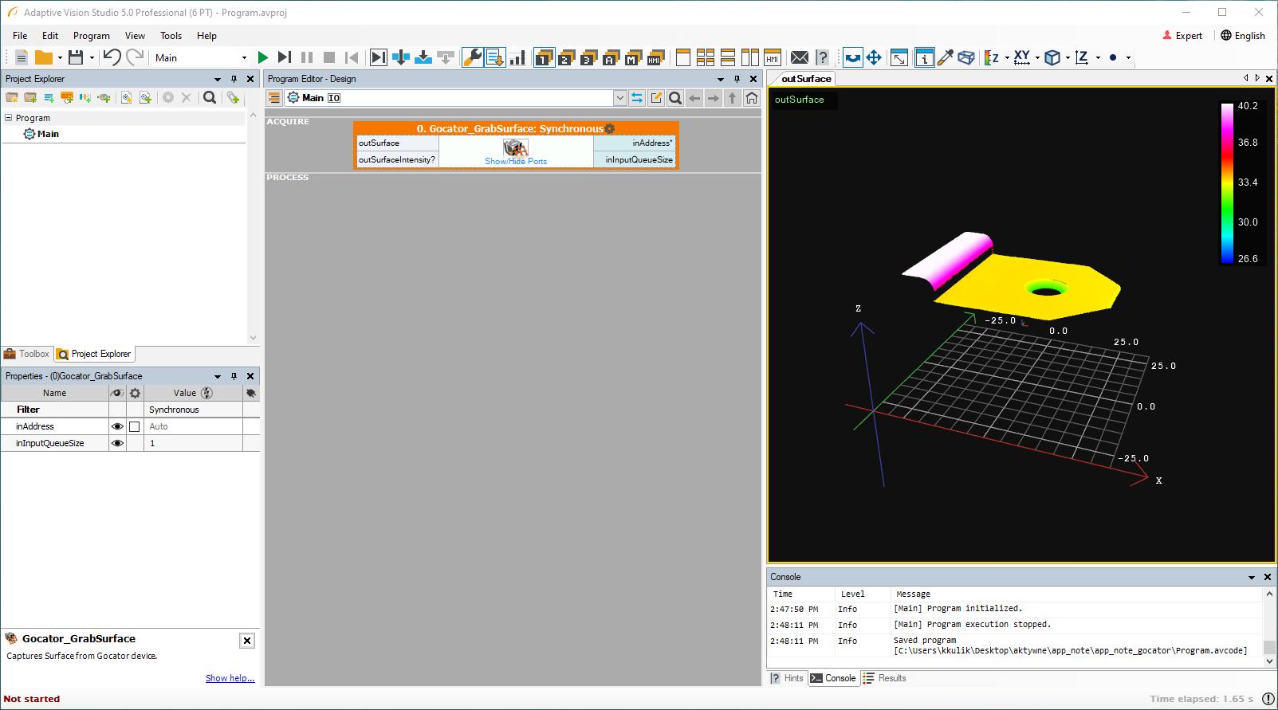The image size is (1278, 710).
Task: Click the envelope icon in toolbar
Action: point(800,57)
